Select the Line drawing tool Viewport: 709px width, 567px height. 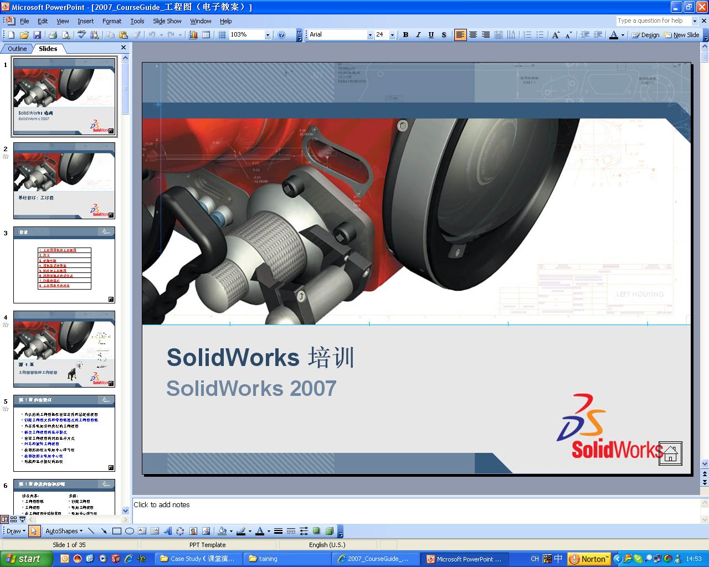[91, 531]
